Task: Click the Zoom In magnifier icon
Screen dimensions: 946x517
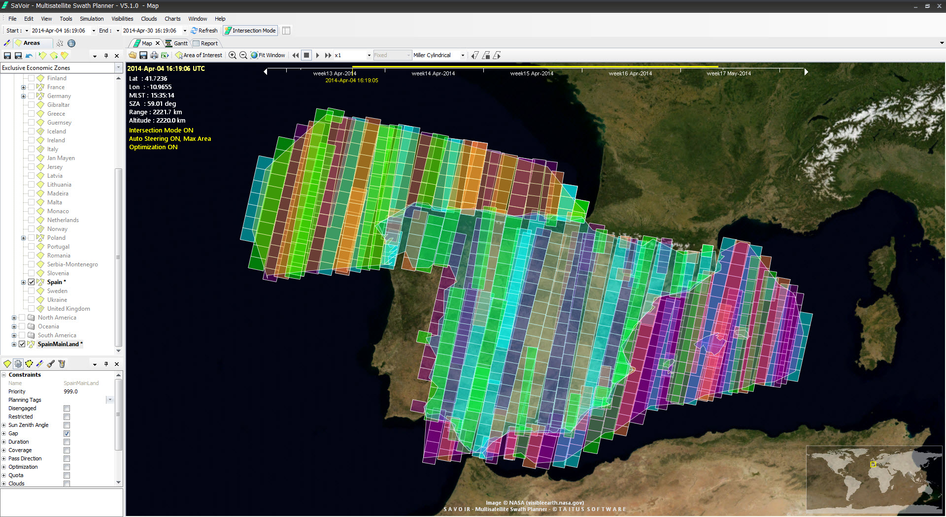Action: click(x=233, y=55)
